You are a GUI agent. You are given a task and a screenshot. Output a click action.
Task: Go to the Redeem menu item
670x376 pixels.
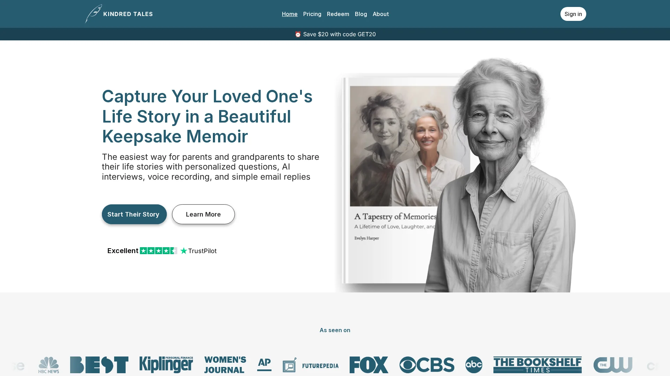click(338, 14)
